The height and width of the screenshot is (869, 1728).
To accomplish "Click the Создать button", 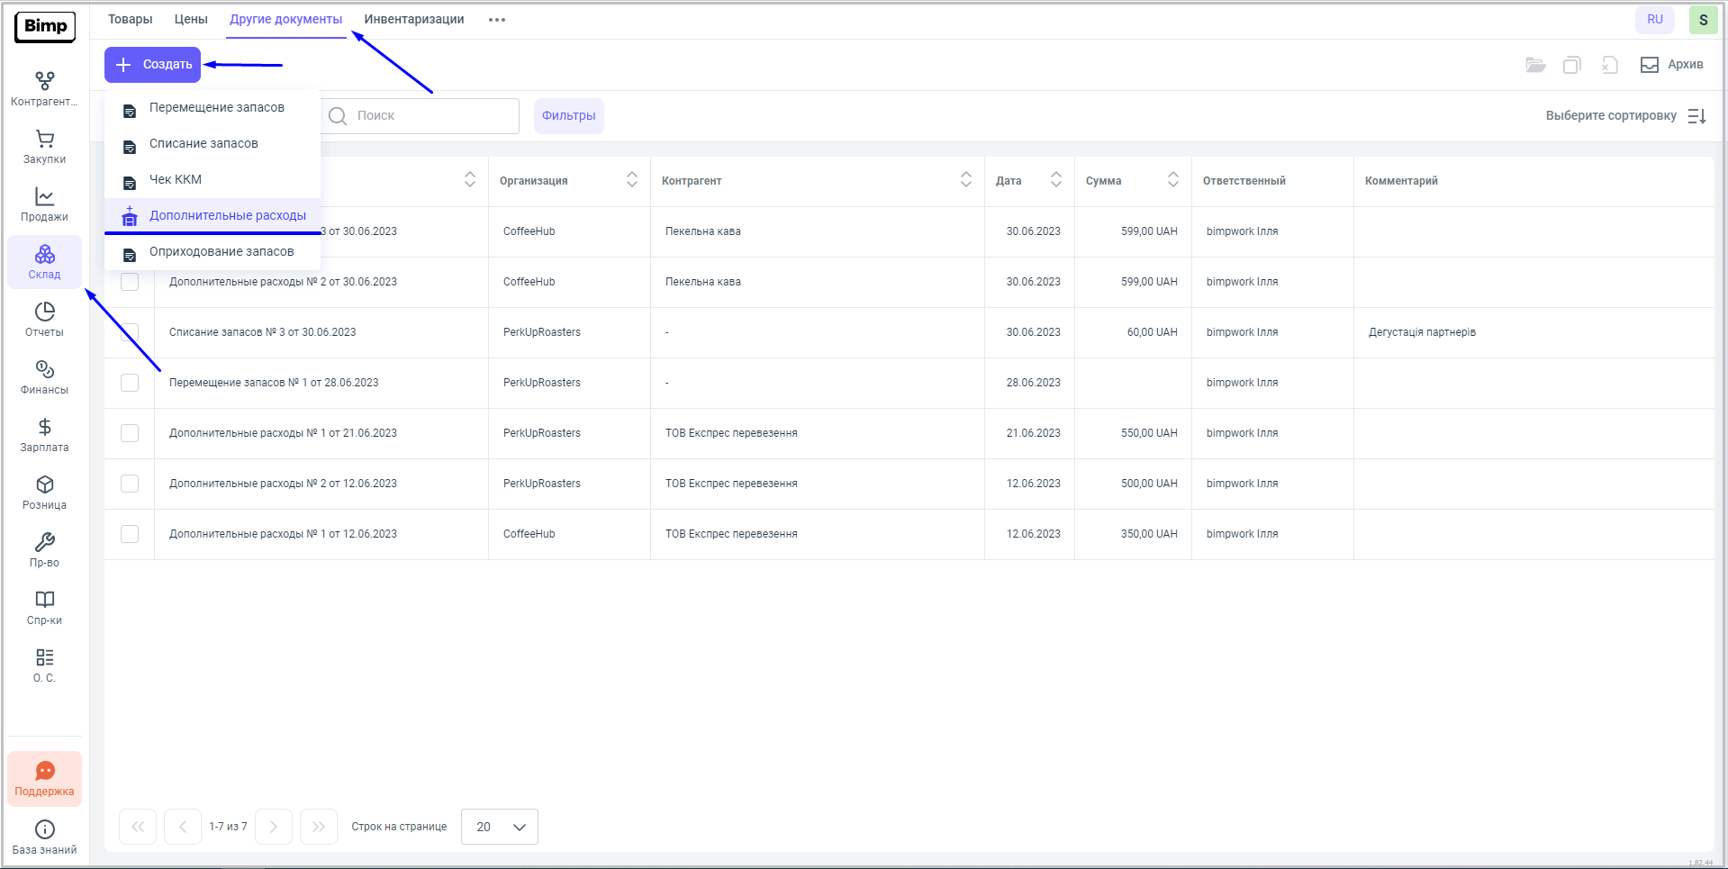I will pyautogui.click(x=152, y=65).
